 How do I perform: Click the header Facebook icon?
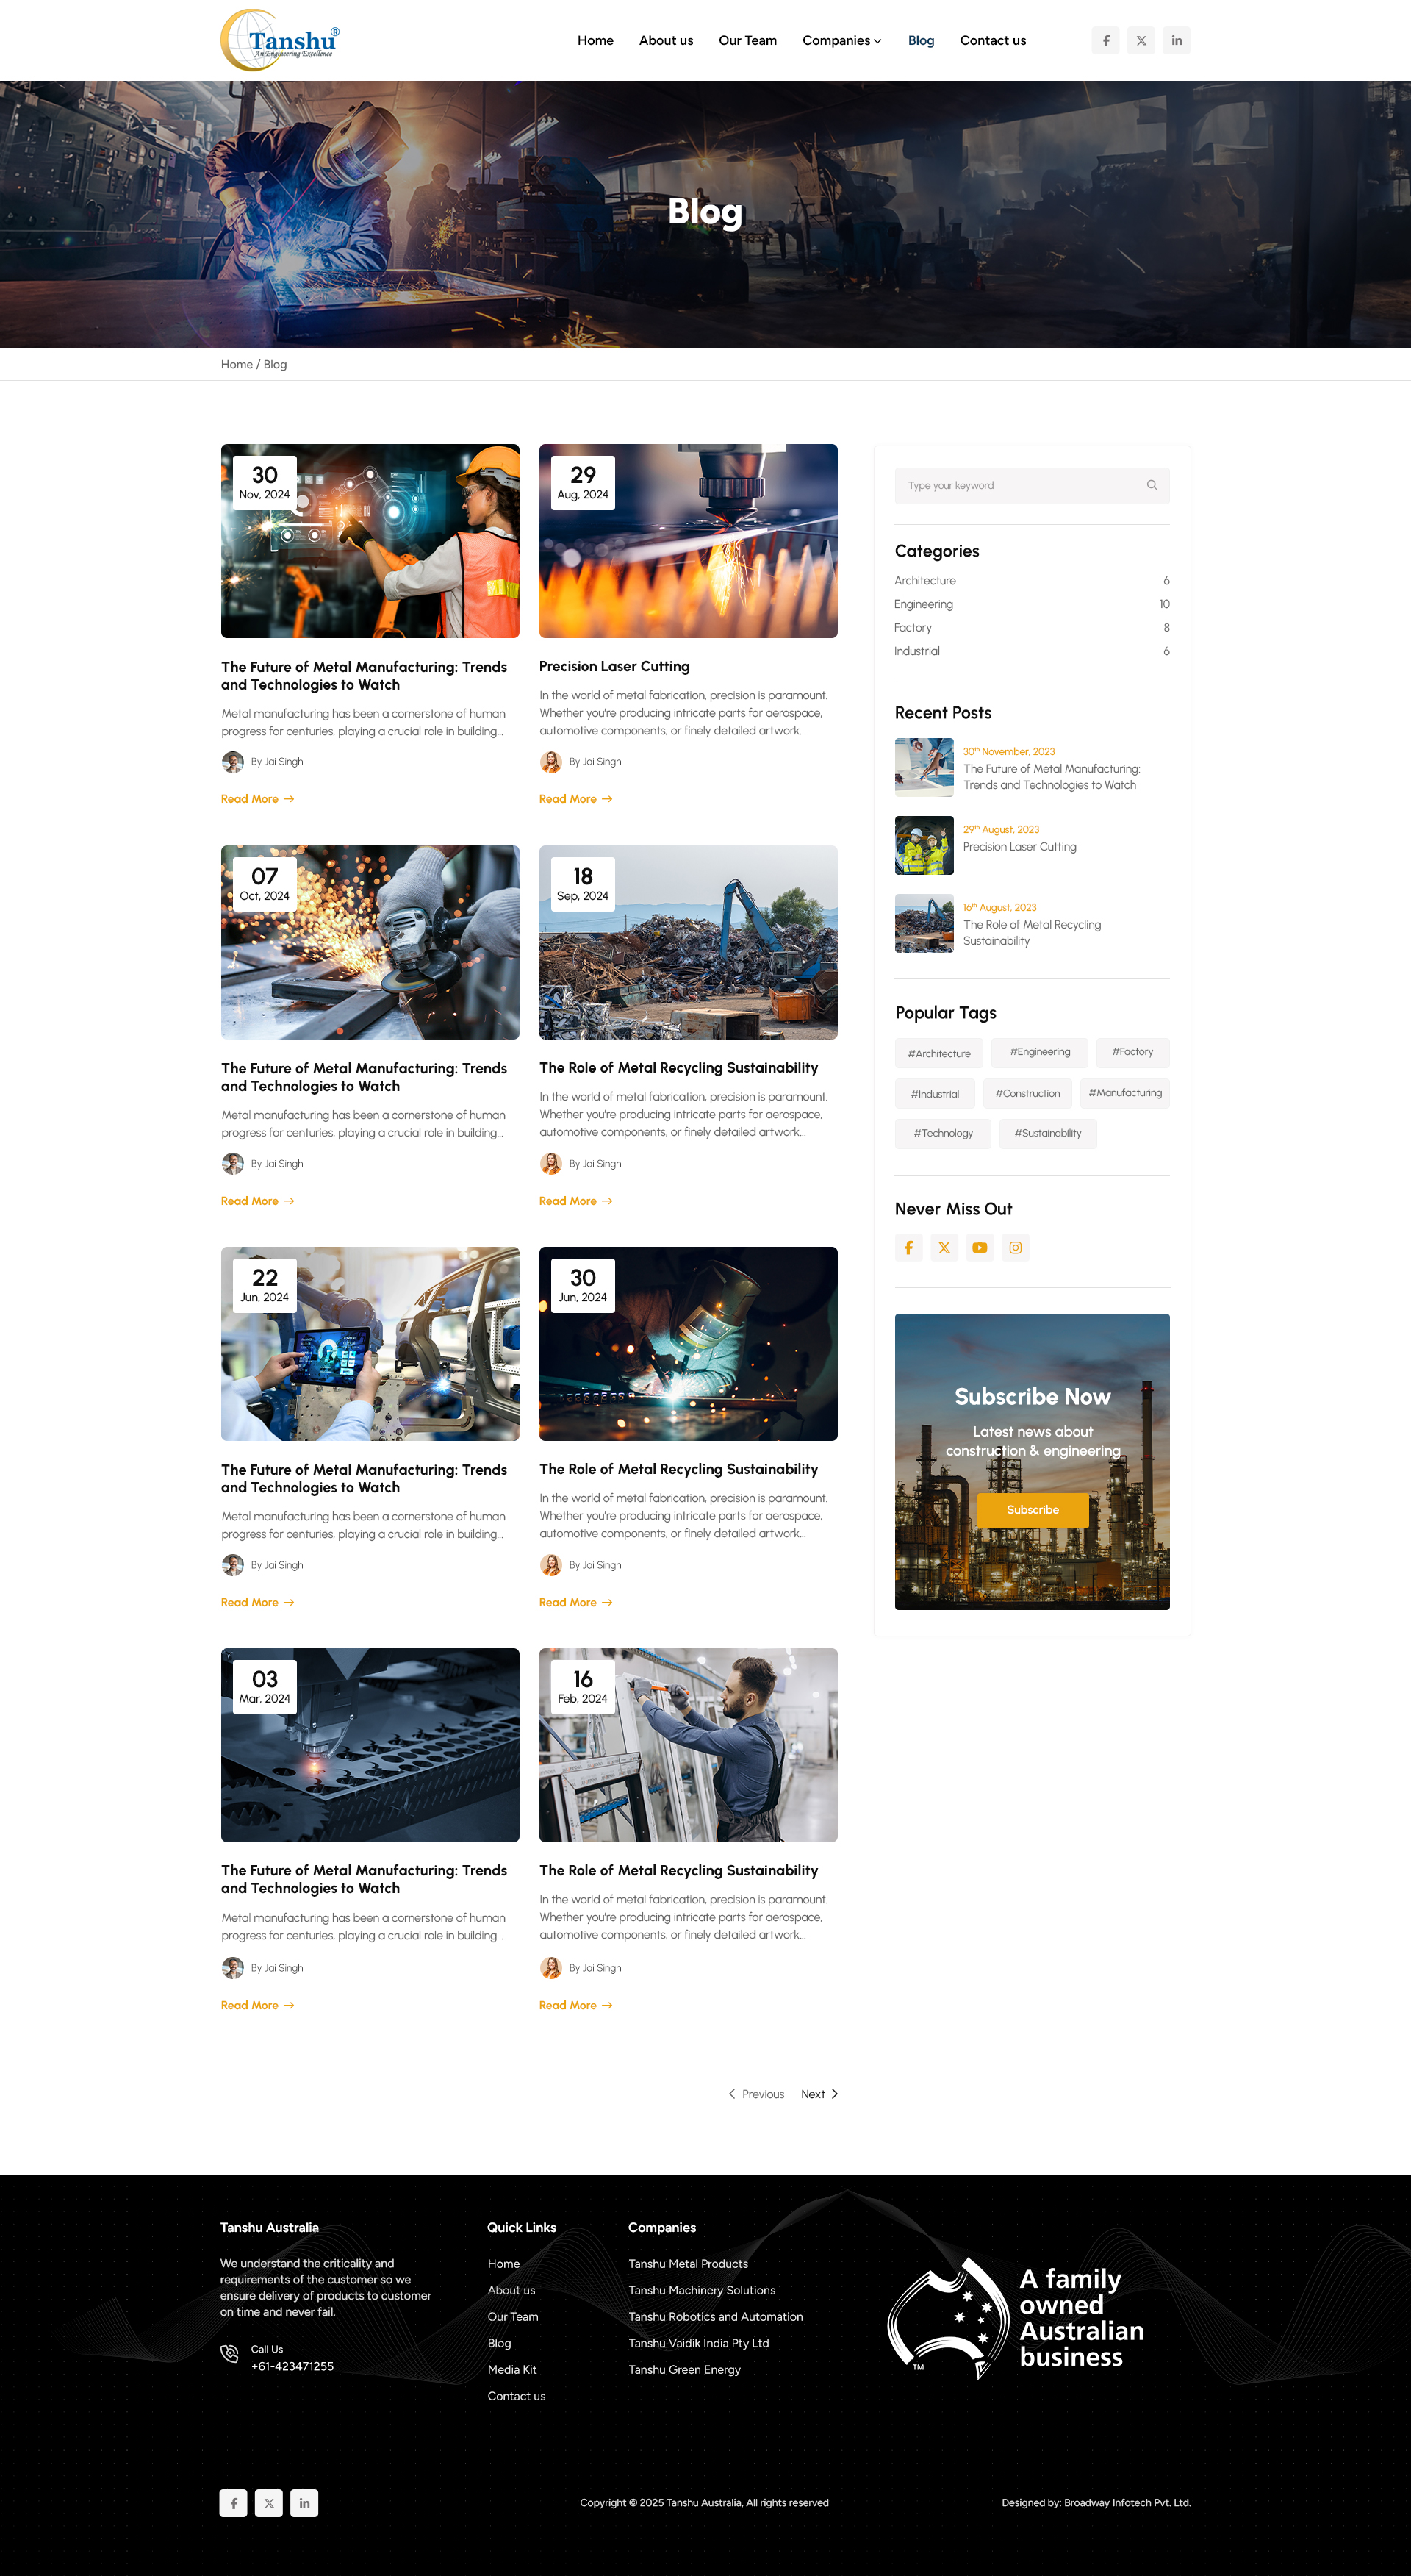1105,41
